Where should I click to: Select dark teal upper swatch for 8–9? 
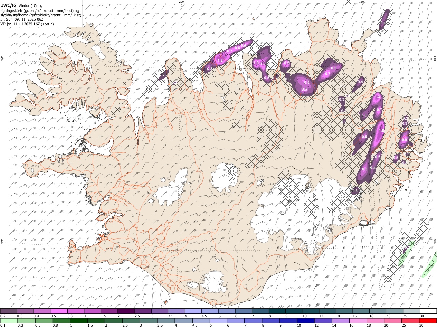tap(277, 311)
